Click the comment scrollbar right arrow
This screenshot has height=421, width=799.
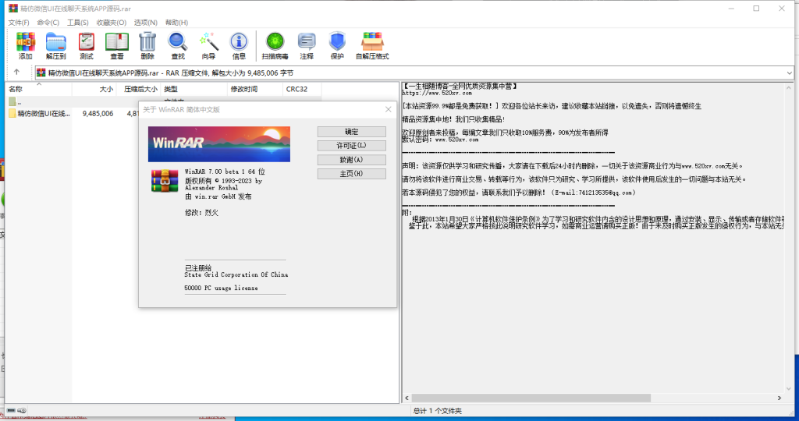(x=779, y=398)
